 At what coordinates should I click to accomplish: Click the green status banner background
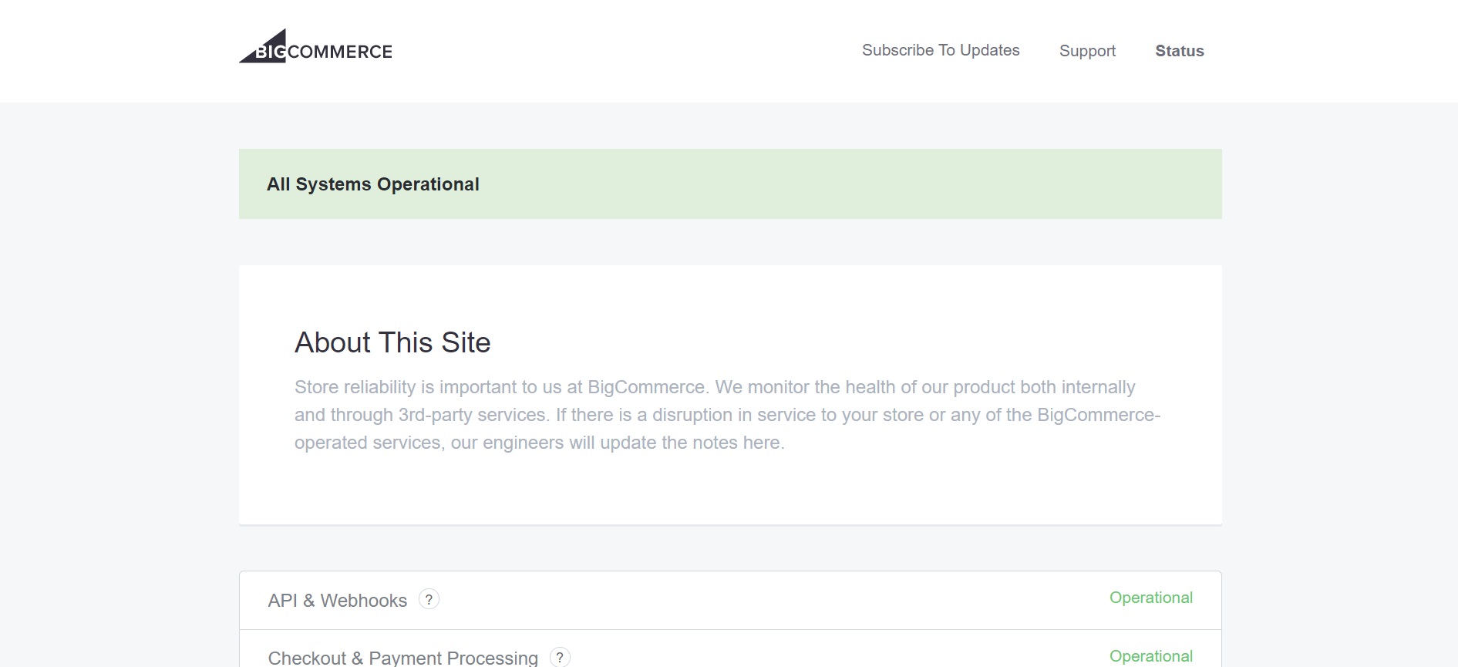848,184
